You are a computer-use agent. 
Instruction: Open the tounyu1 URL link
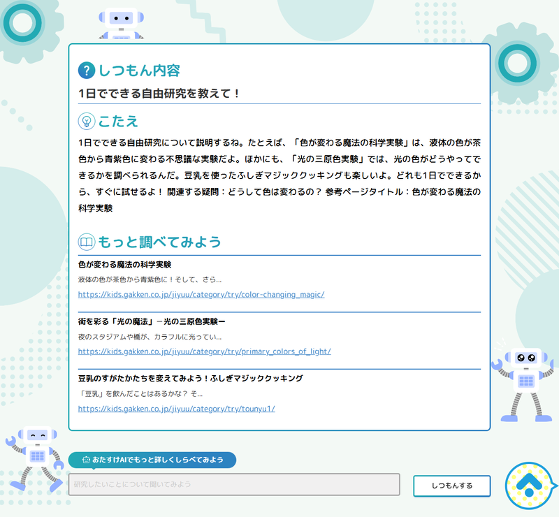point(177,409)
